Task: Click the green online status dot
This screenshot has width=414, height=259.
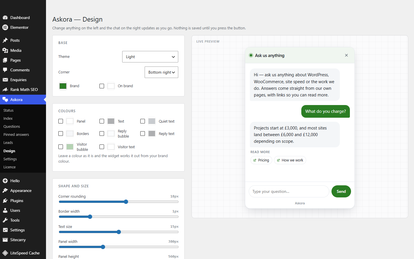Action: pyautogui.click(x=251, y=55)
